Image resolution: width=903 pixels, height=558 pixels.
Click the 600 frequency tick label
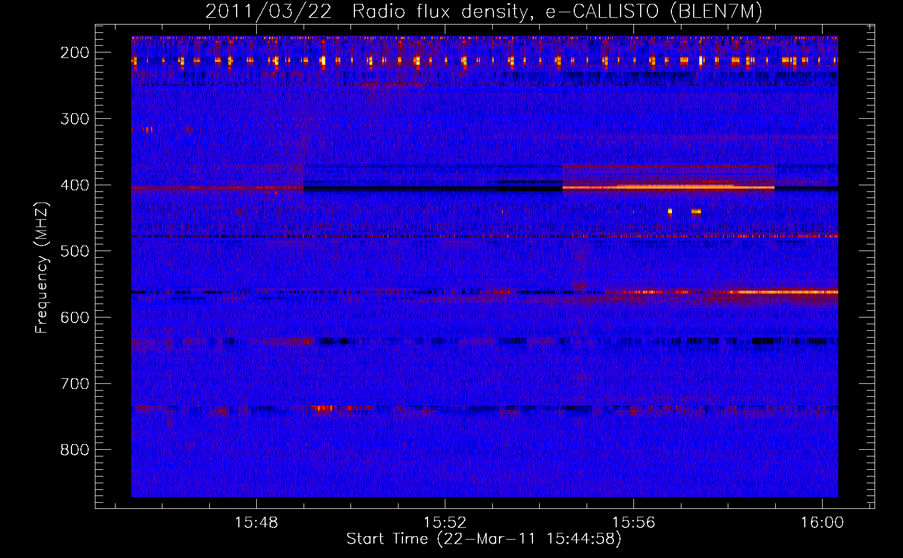pyautogui.click(x=75, y=318)
